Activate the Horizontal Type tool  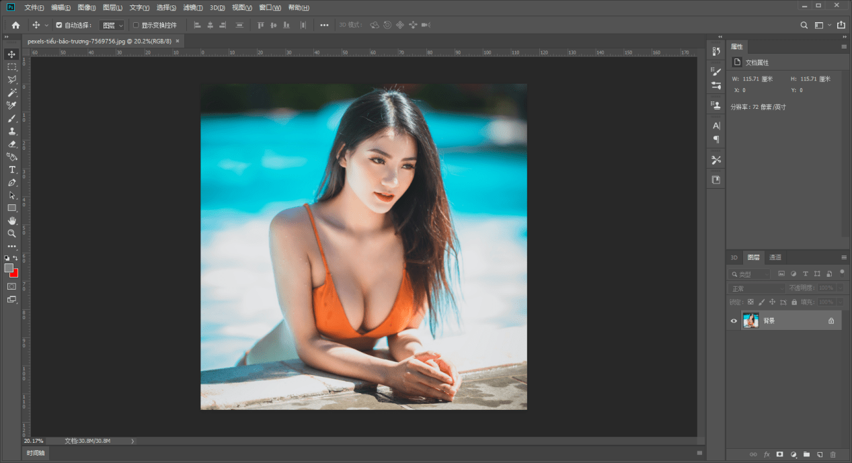pyautogui.click(x=11, y=169)
